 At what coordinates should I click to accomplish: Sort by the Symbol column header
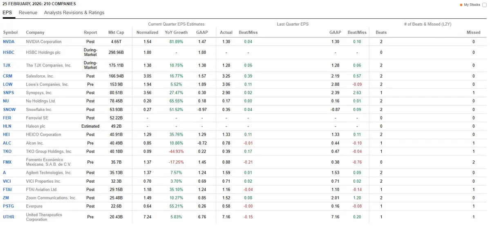point(10,33)
